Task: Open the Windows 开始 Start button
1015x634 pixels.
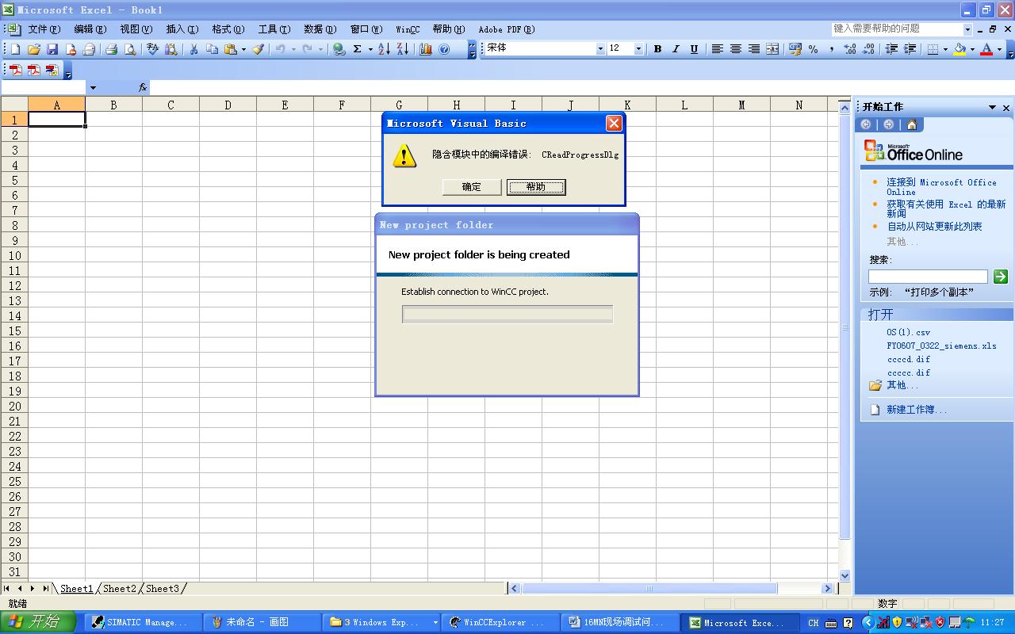Action: [37, 622]
